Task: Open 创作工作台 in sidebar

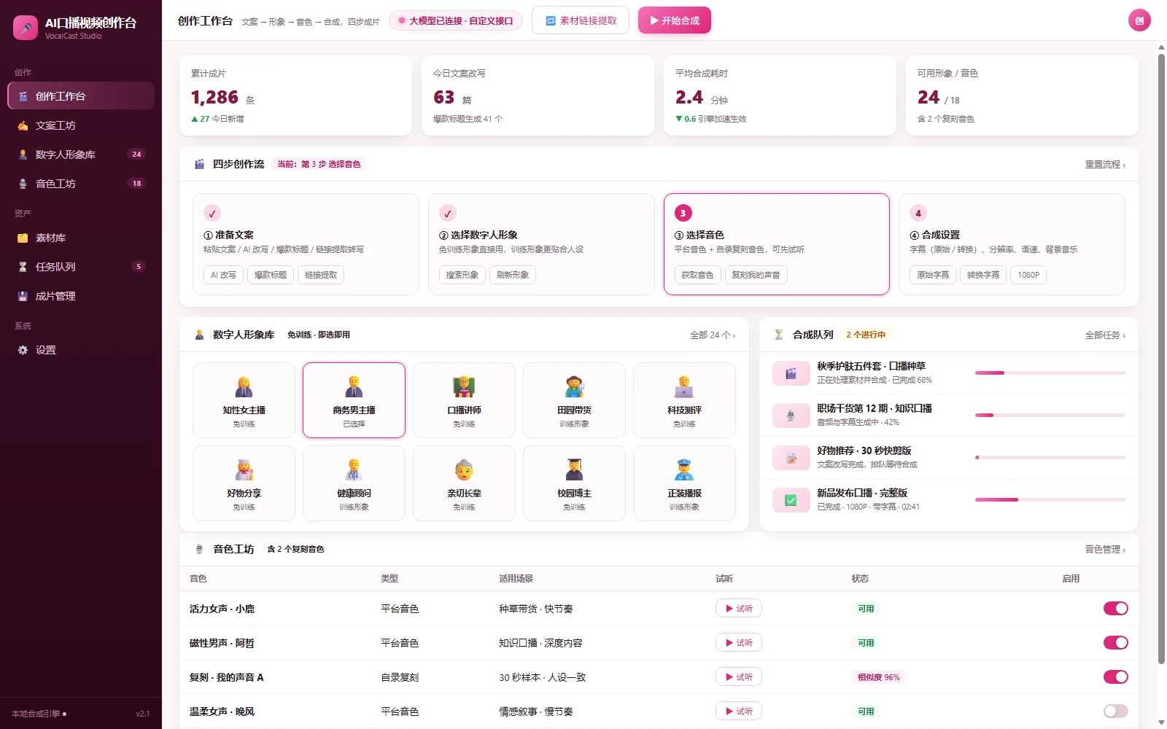Action: 81,96
